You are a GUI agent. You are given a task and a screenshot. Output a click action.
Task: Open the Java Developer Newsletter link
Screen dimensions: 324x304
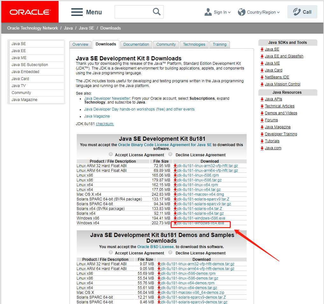(107, 98)
